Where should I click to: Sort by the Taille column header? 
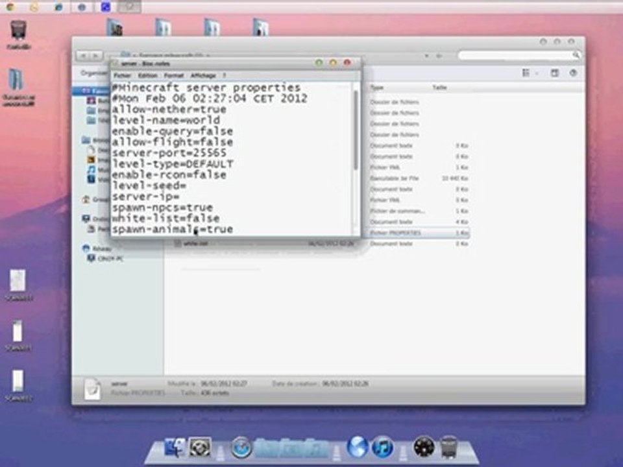439,88
